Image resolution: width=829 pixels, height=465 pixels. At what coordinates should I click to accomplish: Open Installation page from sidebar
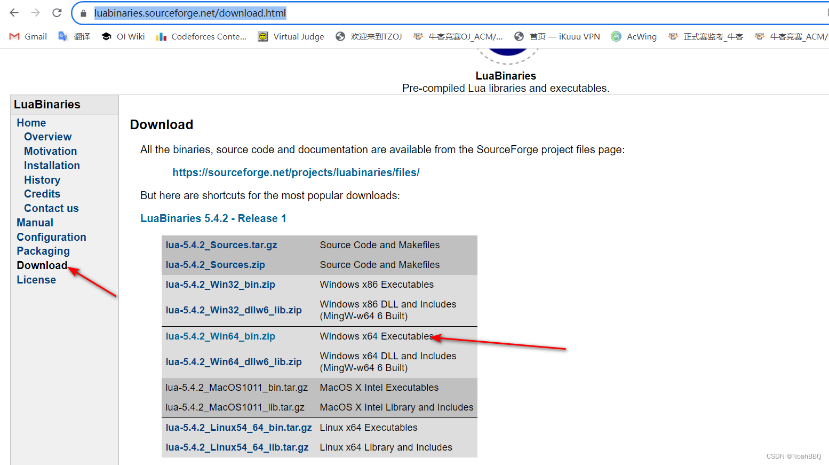(x=52, y=165)
